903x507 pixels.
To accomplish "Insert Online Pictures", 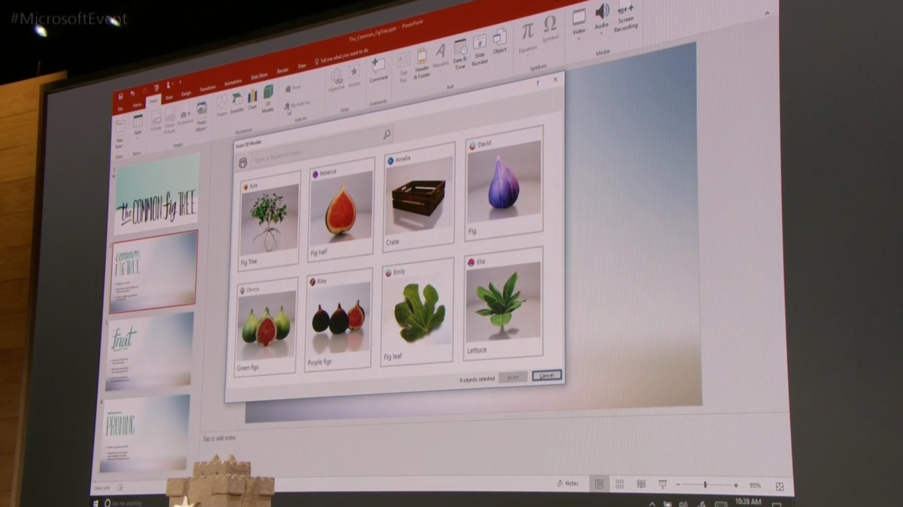I will point(170,121).
